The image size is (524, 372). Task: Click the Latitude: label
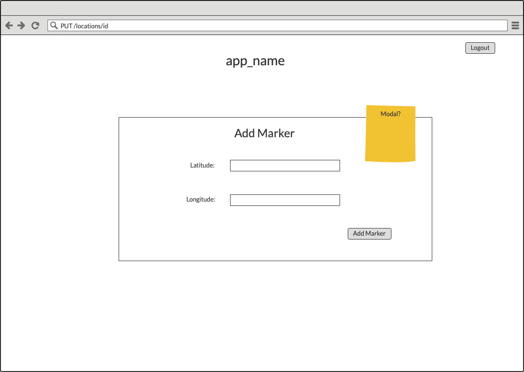(202, 165)
